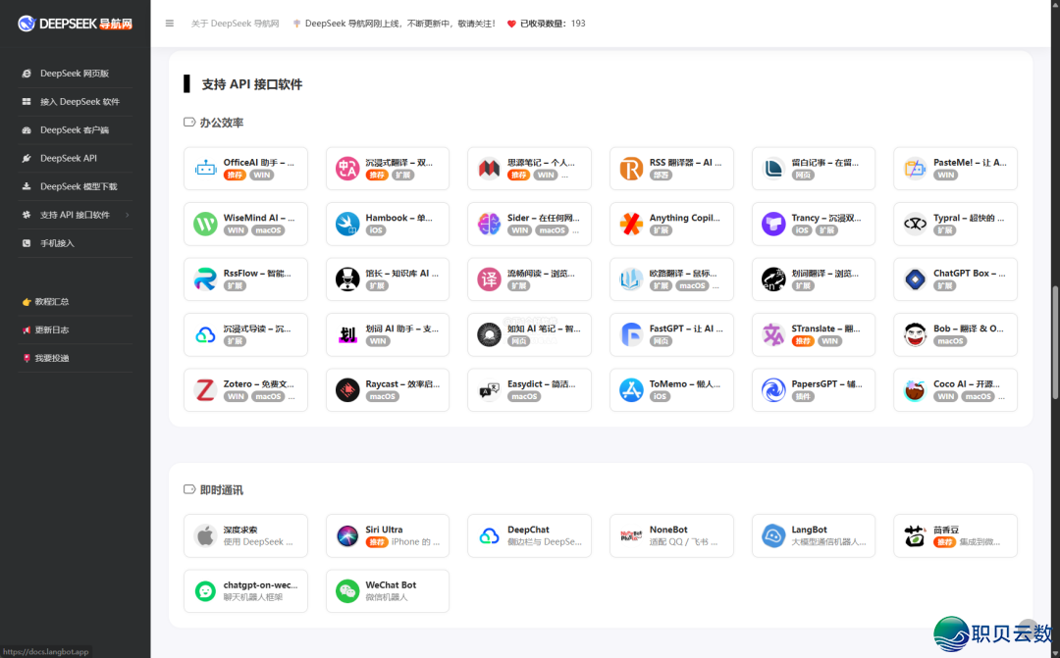Open the WeChat Bot green icon
Image resolution: width=1060 pixels, height=658 pixels.
[347, 591]
